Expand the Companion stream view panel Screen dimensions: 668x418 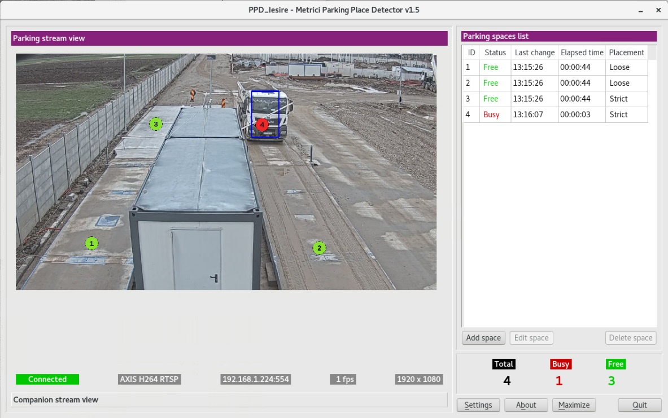click(229, 400)
